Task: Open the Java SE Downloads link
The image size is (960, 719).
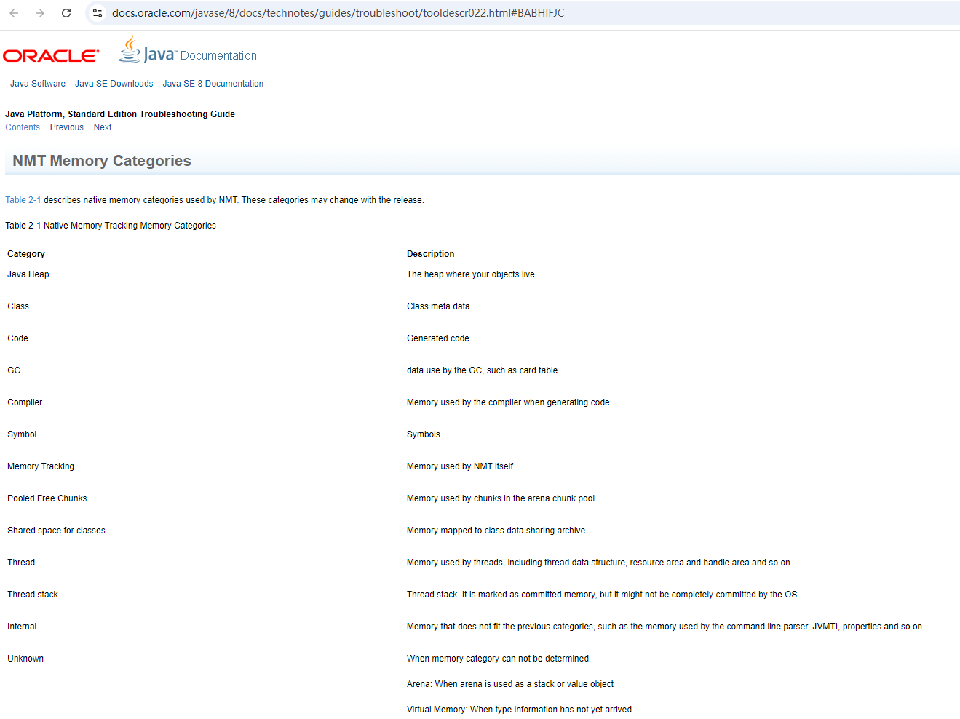Action: coord(114,84)
